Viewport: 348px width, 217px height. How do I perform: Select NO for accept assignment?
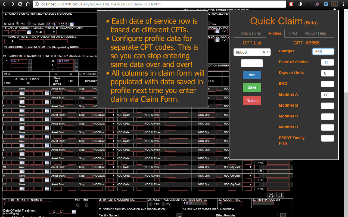click(x=163, y=204)
